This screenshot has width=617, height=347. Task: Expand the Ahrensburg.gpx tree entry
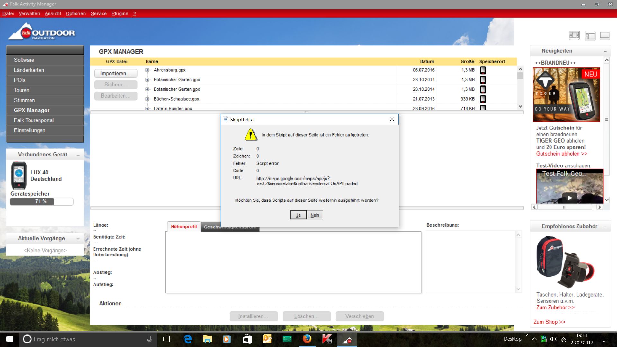point(147,70)
